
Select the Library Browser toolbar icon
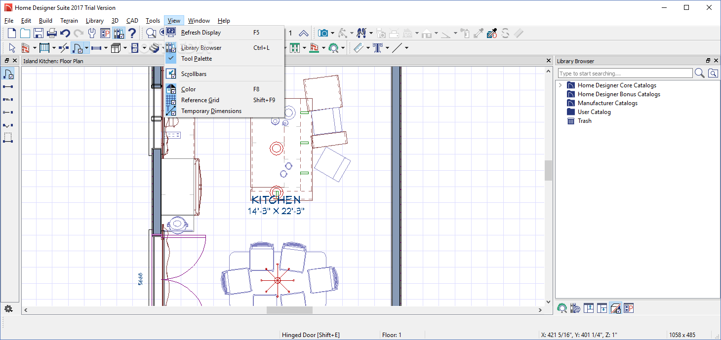click(x=118, y=33)
